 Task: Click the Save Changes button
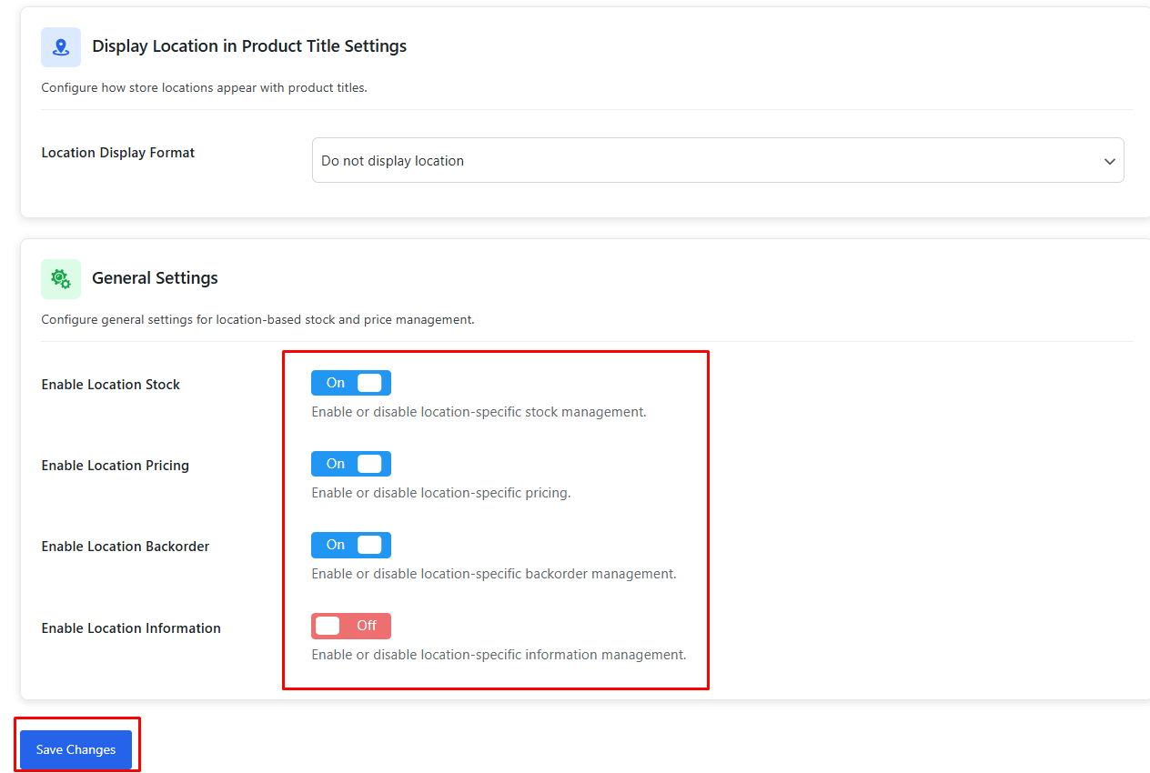76,748
